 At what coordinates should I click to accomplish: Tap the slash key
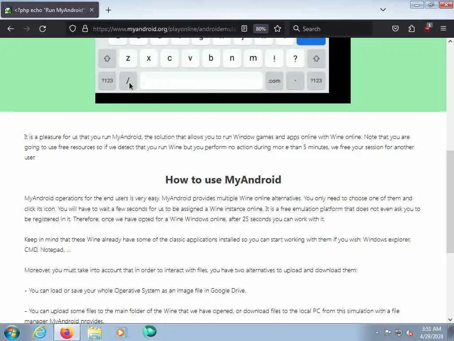(128, 81)
